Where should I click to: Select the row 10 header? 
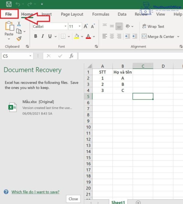click(x=88, y=127)
